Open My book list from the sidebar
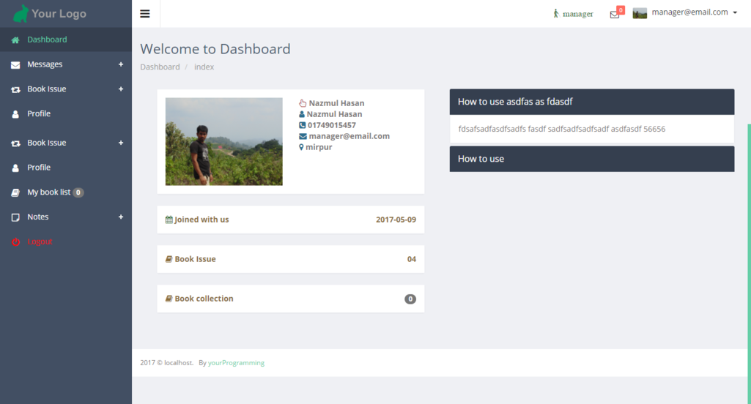The width and height of the screenshot is (751, 404). (x=48, y=192)
